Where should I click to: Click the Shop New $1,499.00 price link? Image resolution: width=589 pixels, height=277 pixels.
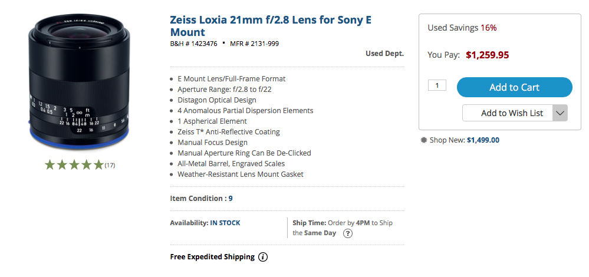coord(483,140)
